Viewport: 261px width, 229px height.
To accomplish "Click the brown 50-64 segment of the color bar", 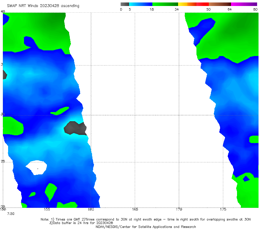I will [x=220, y=4].
